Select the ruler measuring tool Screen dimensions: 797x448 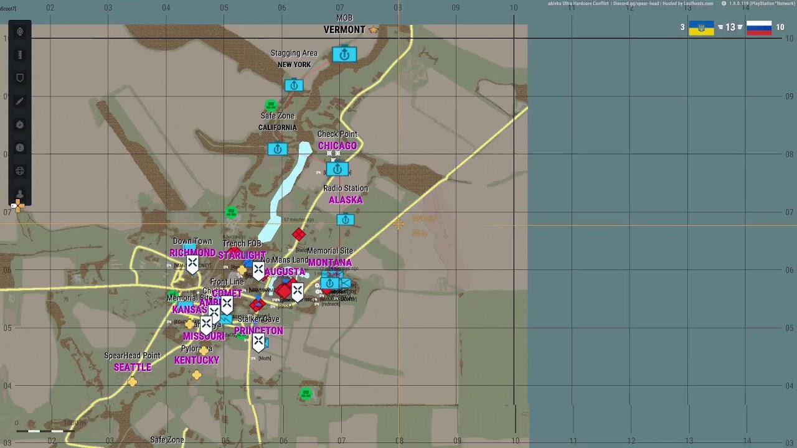click(x=20, y=55)
